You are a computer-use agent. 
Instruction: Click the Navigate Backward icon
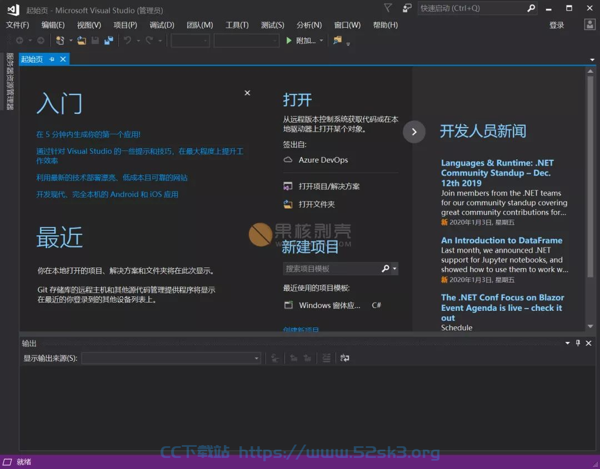pyautogui.click(x=19, y=40)
